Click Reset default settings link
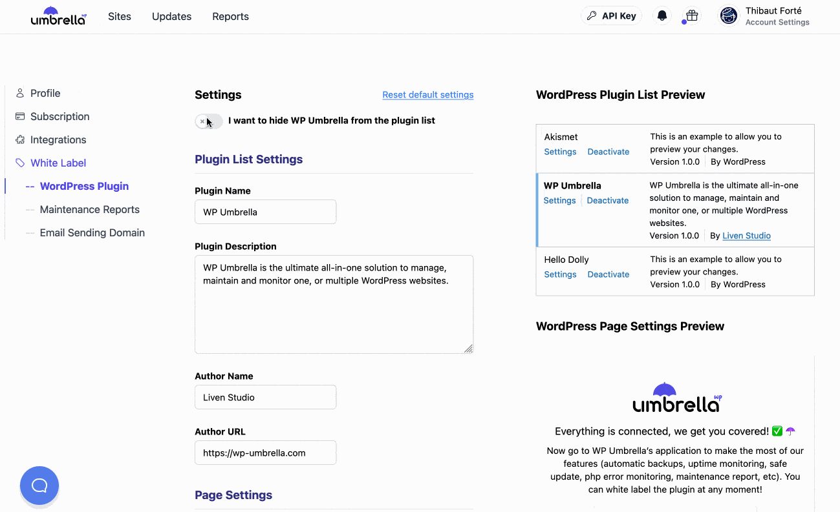The image size is (840, 512). (427, 95)
